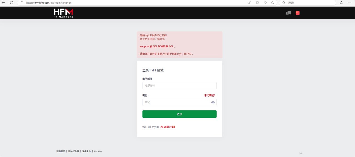This screenshot has height=157, width=355.
Task: Open the favorites list icon
Action: [342, 3]
